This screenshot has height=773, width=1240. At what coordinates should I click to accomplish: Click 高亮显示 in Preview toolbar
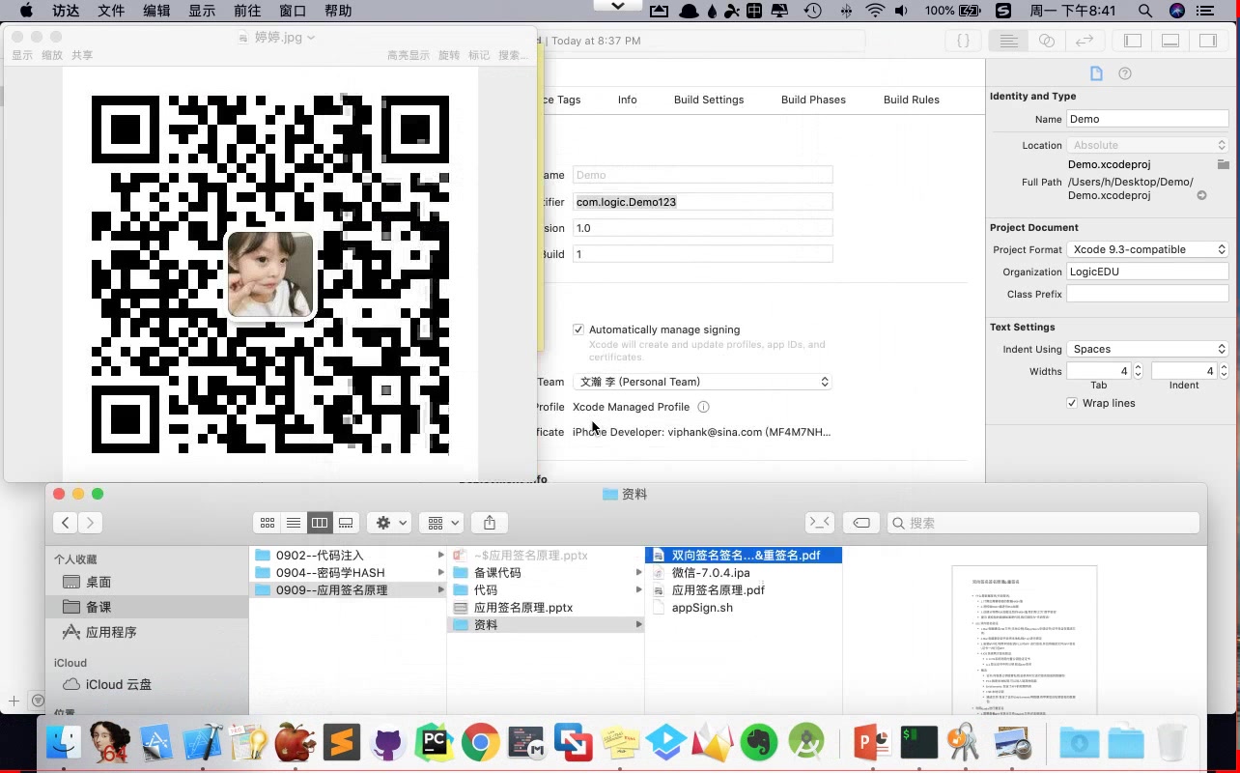pyautogui.click(x=409, y=55)
